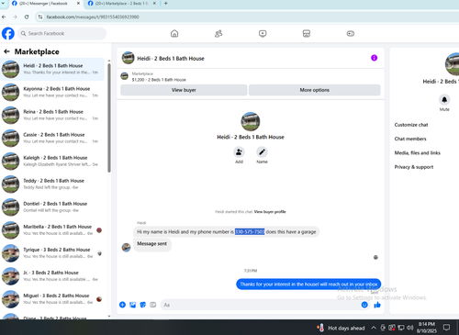Close the Messenger browser tab

78,4
